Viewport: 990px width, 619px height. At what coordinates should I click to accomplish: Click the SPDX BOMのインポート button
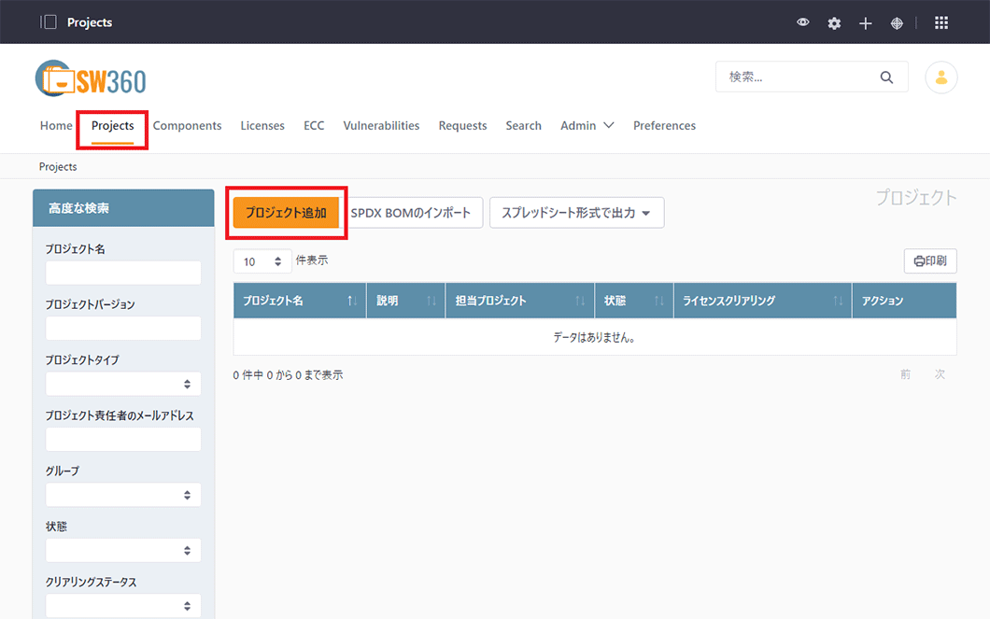point(412,212)
